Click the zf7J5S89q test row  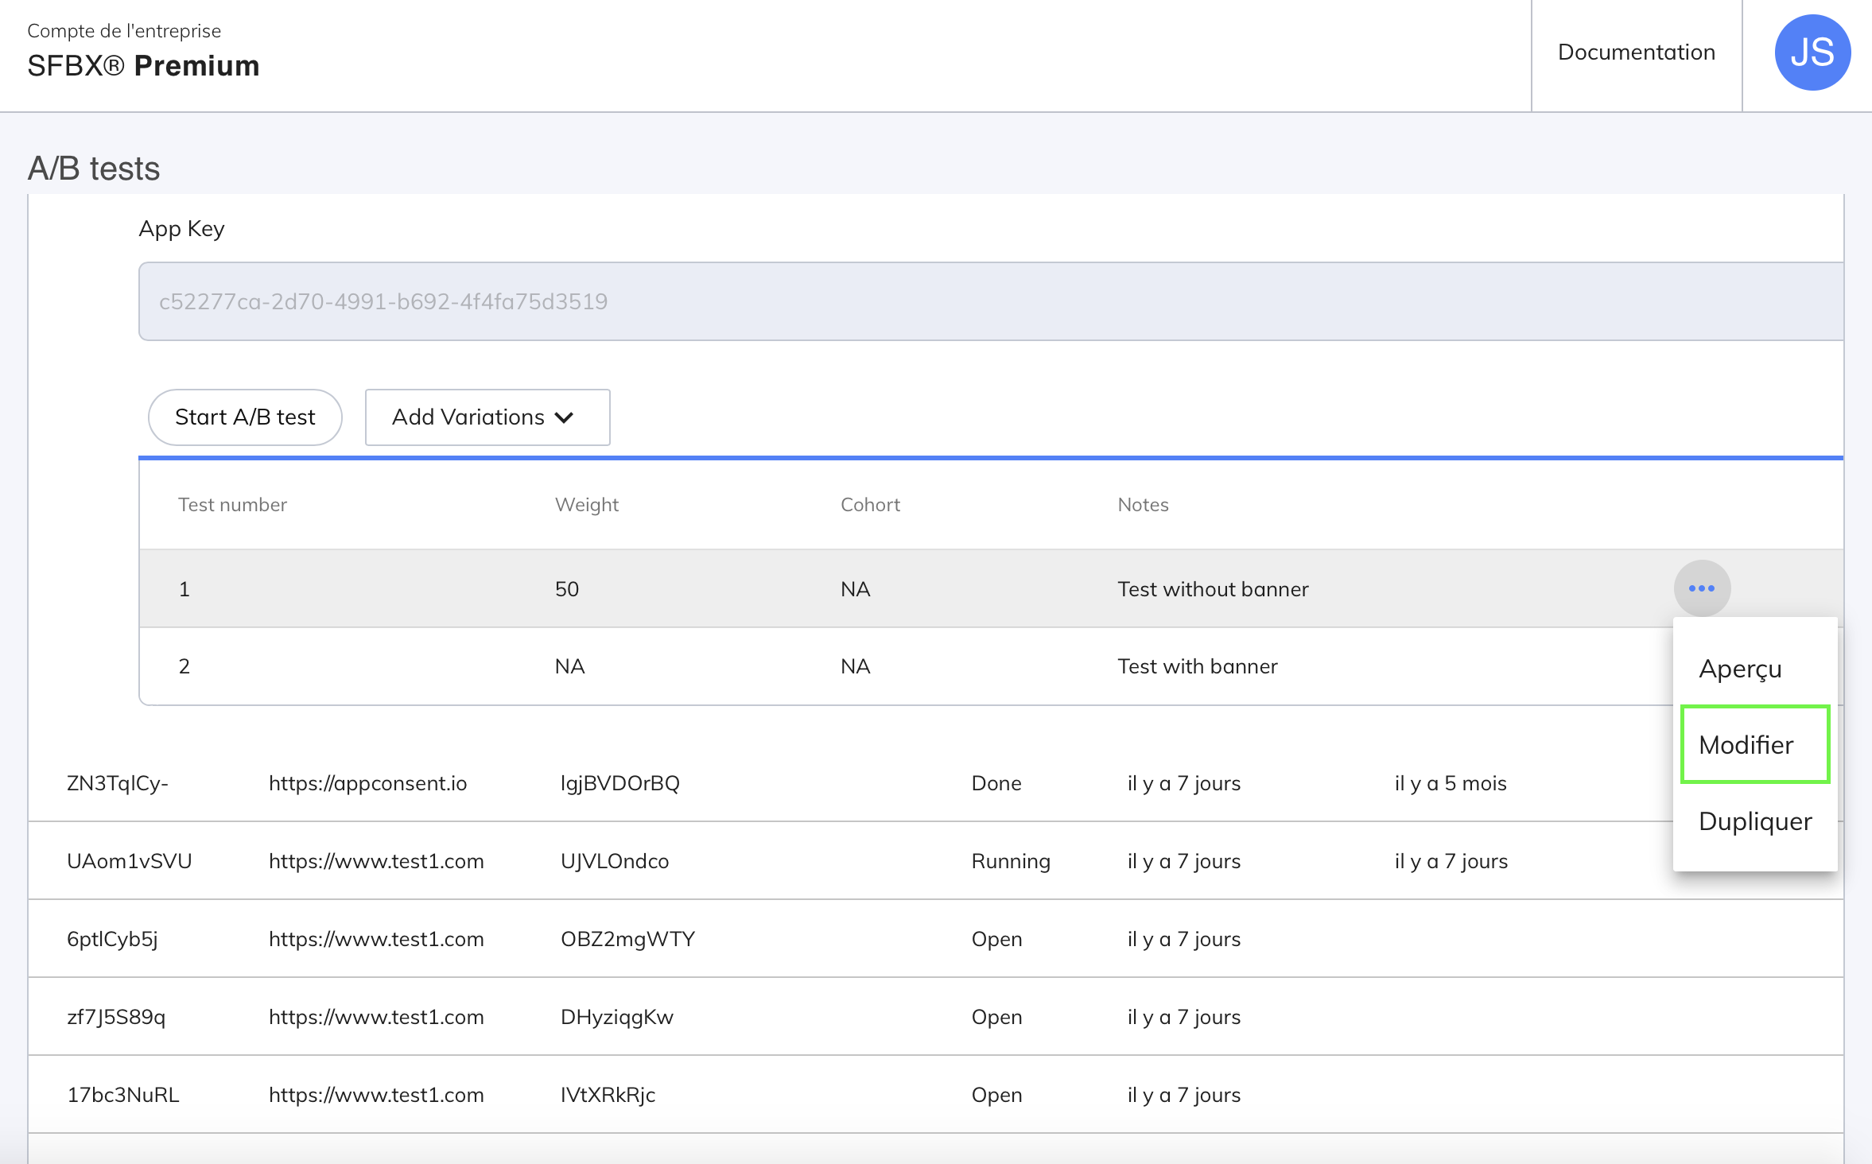pos(116,1017)
